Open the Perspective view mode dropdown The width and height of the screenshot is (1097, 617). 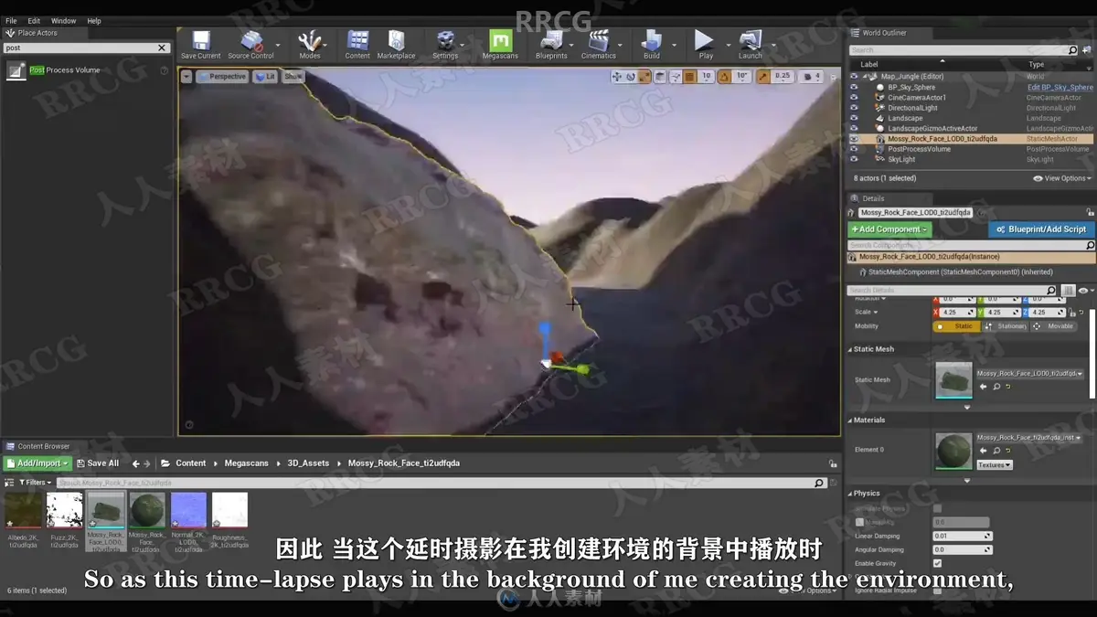pyautogui.click(x=223, y=77)
